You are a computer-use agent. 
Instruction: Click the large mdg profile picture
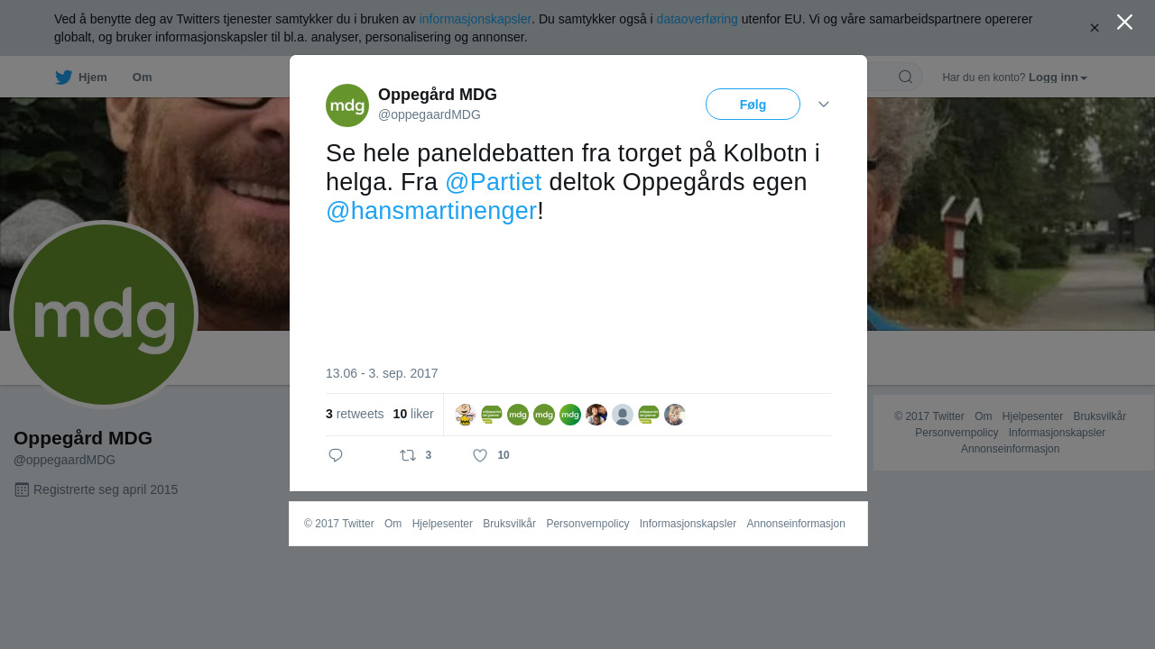(104, 315)
